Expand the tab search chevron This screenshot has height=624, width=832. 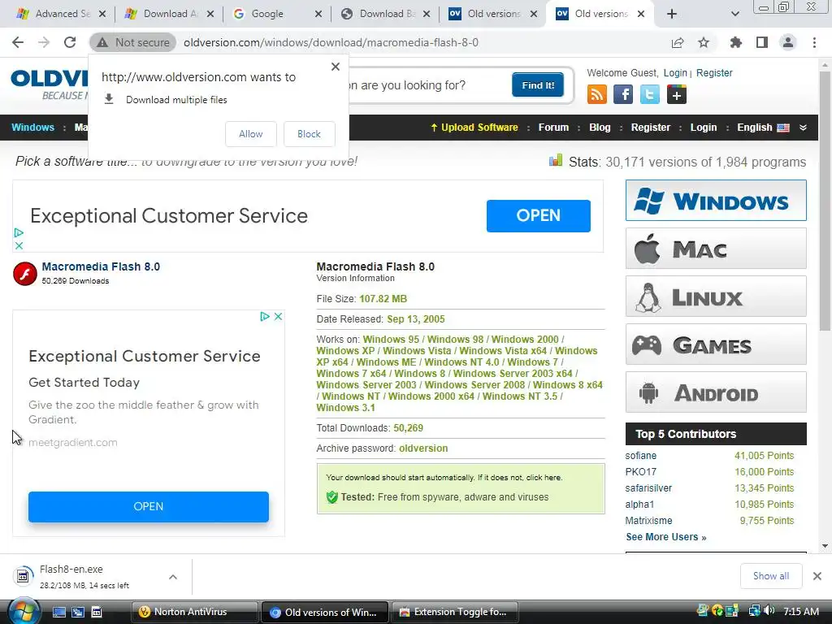(734, 14)
